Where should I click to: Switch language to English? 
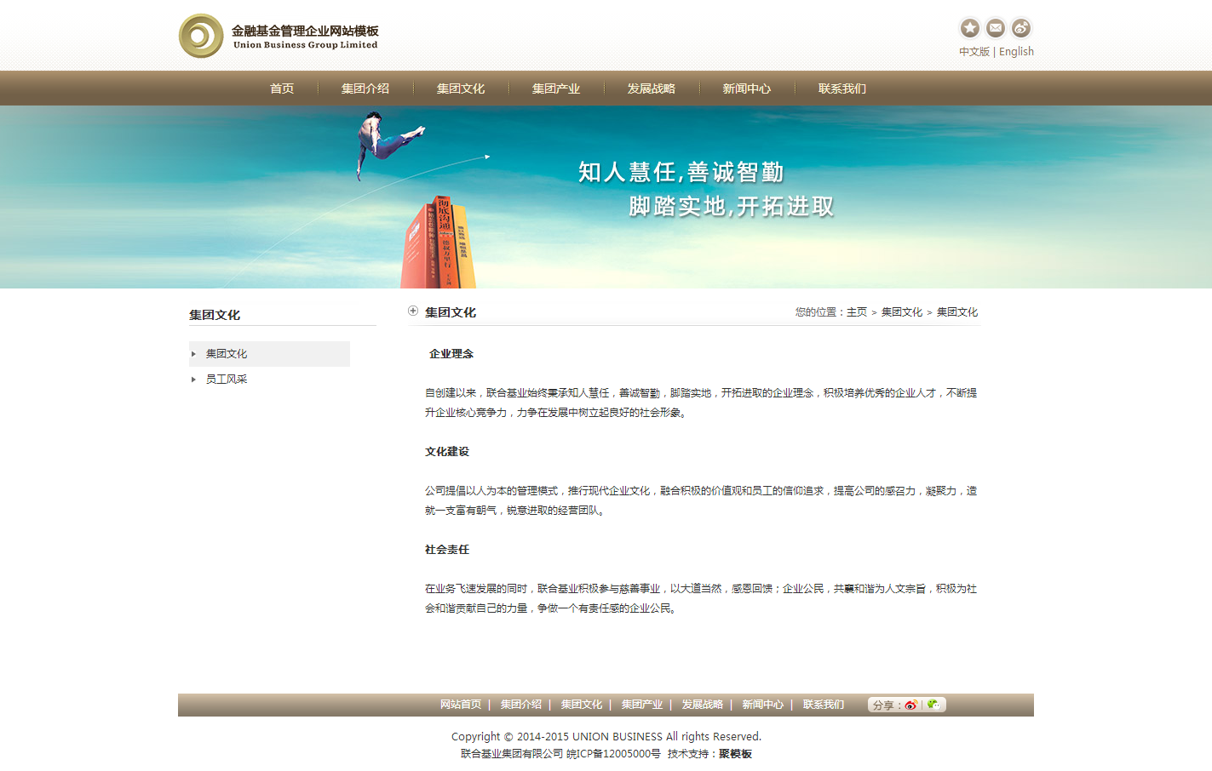coord(1016,52)
